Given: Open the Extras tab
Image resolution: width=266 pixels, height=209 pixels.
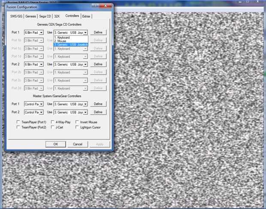Looking at the screenshot, I should 86,16.
